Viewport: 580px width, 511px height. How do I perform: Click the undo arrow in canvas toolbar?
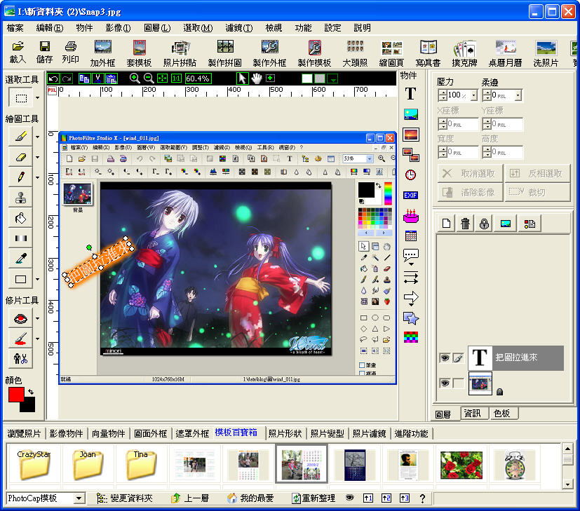point(53,79)
